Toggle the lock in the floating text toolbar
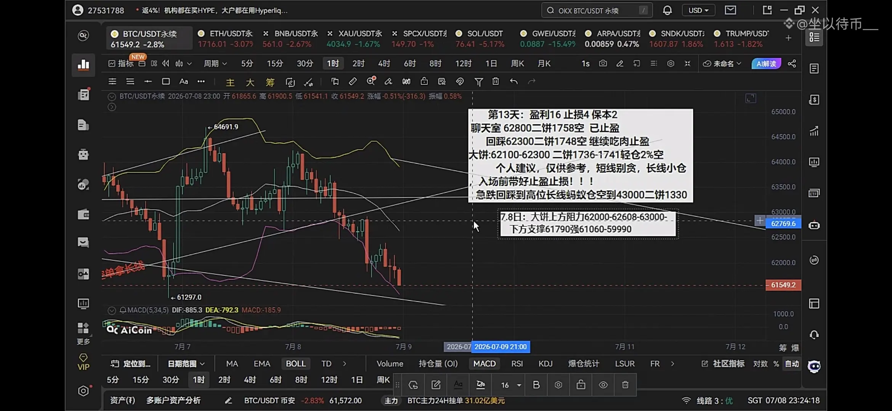This screenshot has height=411, width=892. [x=581, y=385]
